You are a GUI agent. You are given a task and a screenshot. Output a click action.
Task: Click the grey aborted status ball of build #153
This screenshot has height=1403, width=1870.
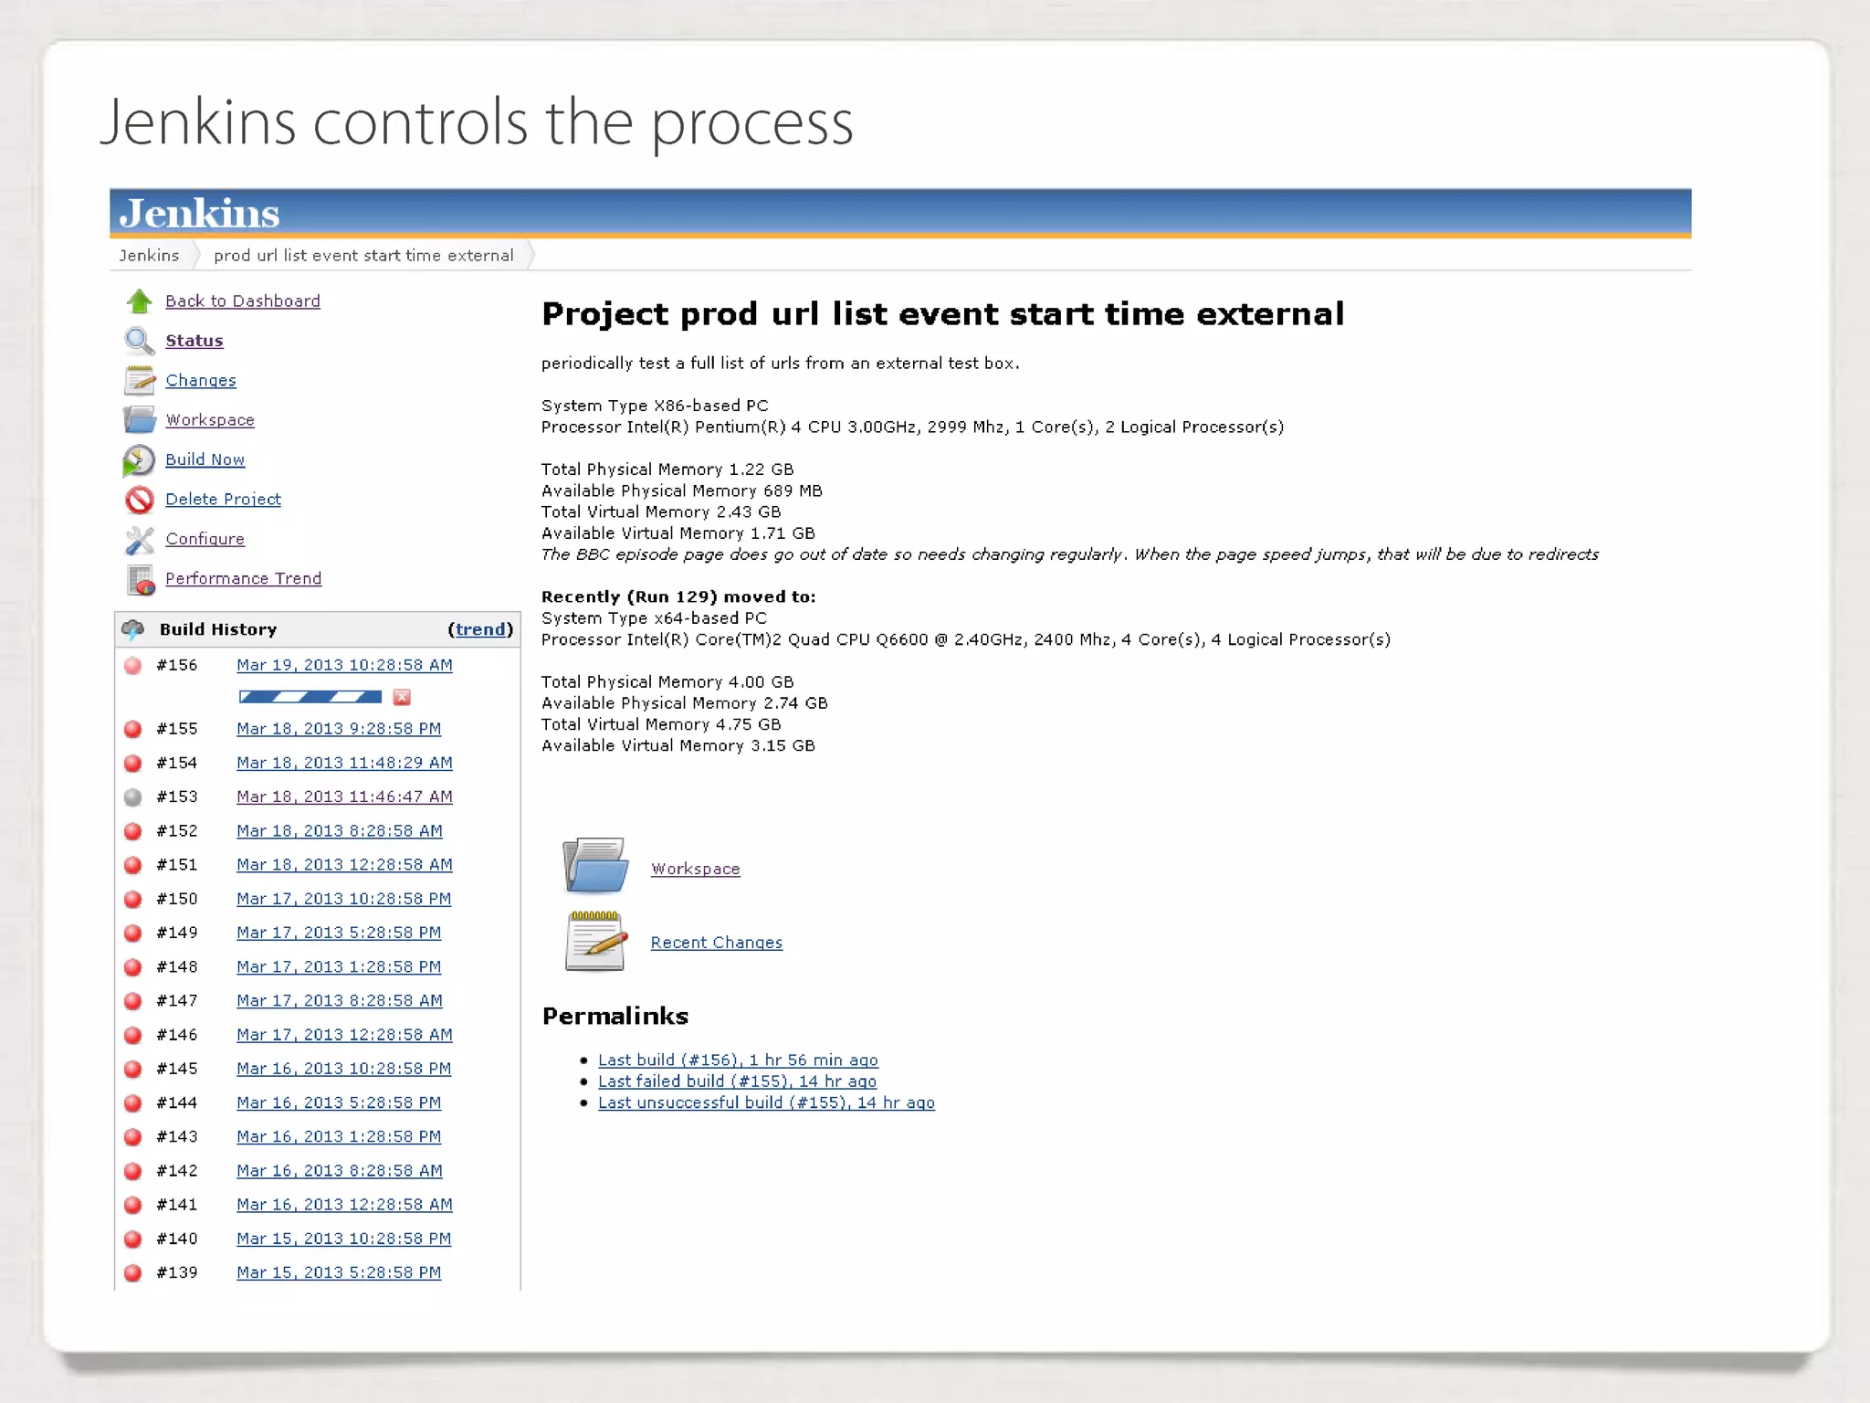tap(133, 796)
